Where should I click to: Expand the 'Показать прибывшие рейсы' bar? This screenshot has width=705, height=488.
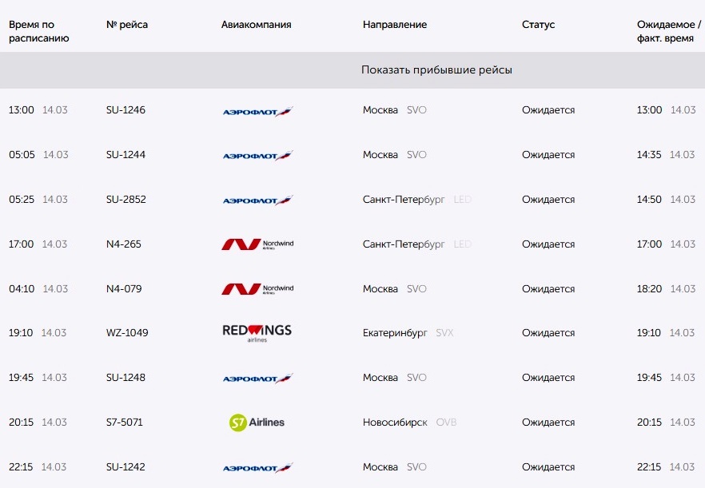pos(352,70)
